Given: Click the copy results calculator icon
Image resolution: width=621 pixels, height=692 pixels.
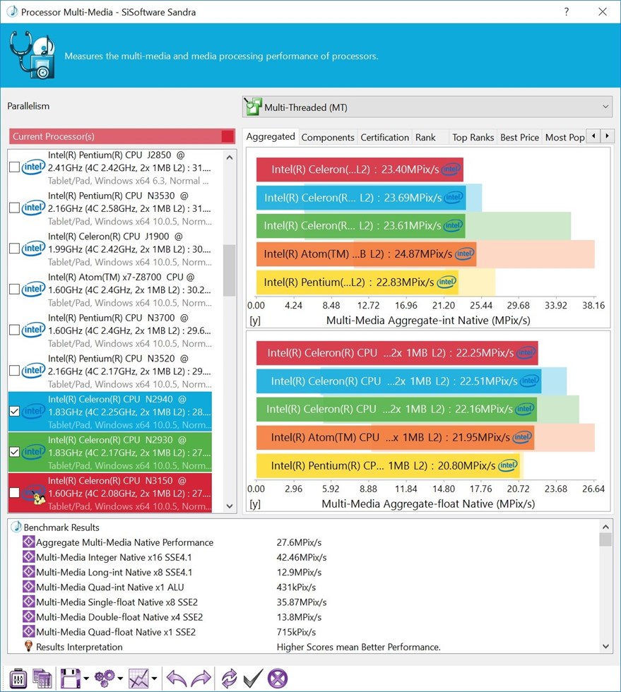Looking at the screenshot, I should pos(42,679).
